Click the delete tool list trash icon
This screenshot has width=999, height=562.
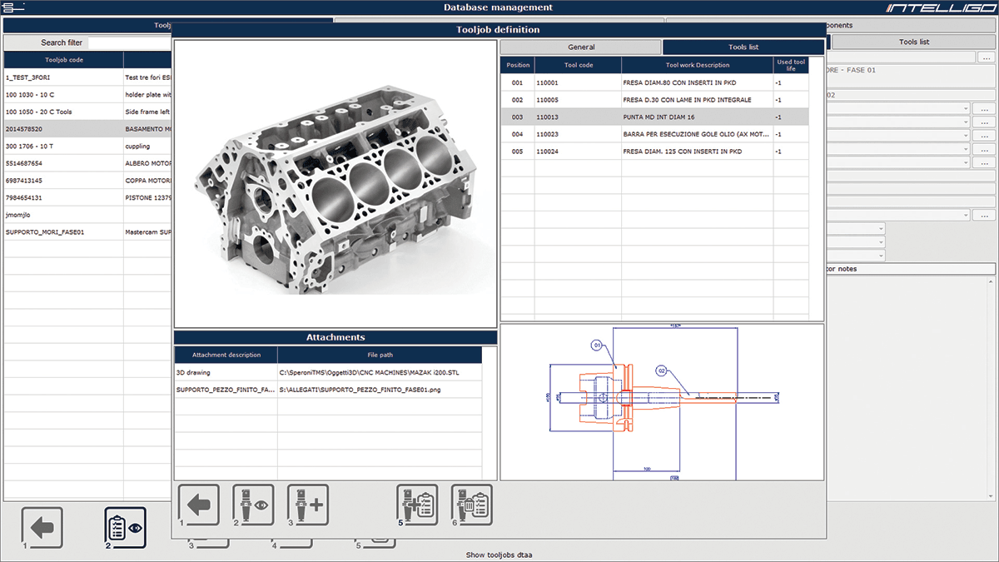(472, 505)
